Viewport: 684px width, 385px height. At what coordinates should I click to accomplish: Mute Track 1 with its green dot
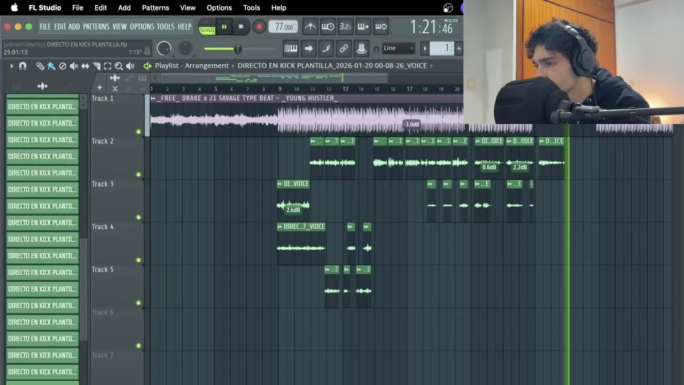click(x=138, y=132)
